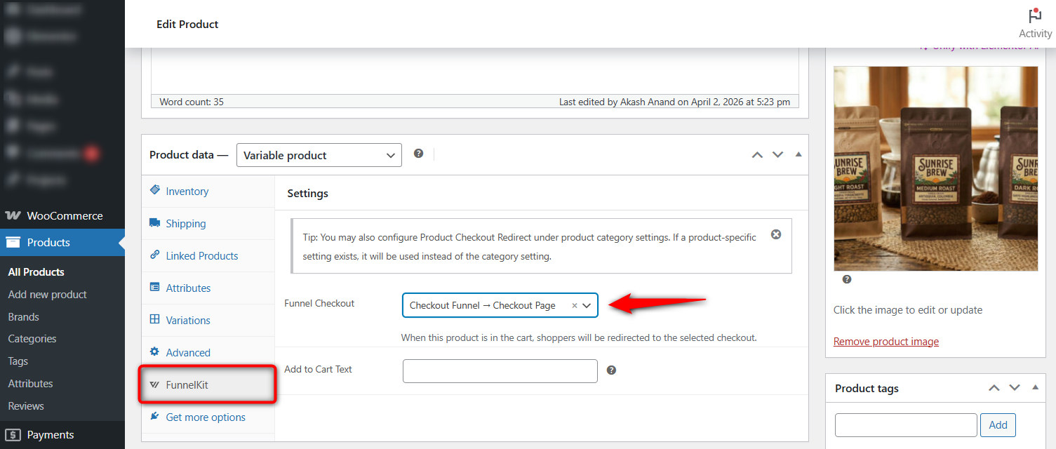Click the Remove product image link
The height and width of the screenshot is (449, 1056).
coord(885,342)
